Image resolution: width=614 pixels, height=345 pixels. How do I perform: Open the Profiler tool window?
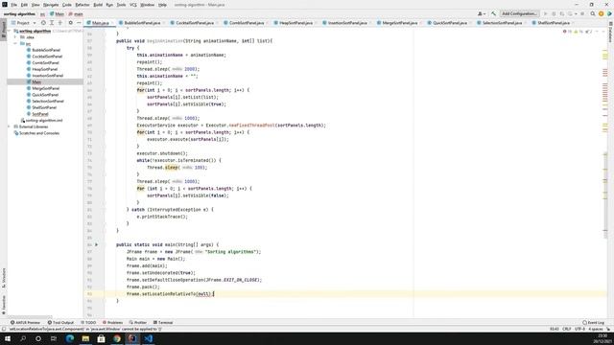pyautogui.click(x=138, y=323)
